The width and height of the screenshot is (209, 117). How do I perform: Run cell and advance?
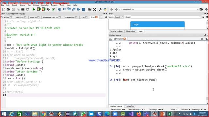43,9
